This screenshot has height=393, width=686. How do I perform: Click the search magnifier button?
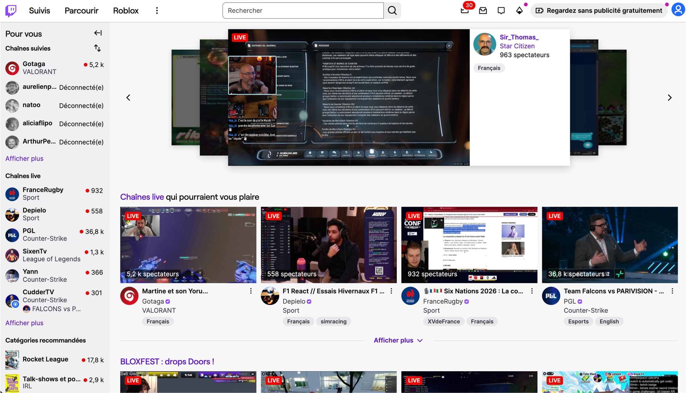[392, 10]
